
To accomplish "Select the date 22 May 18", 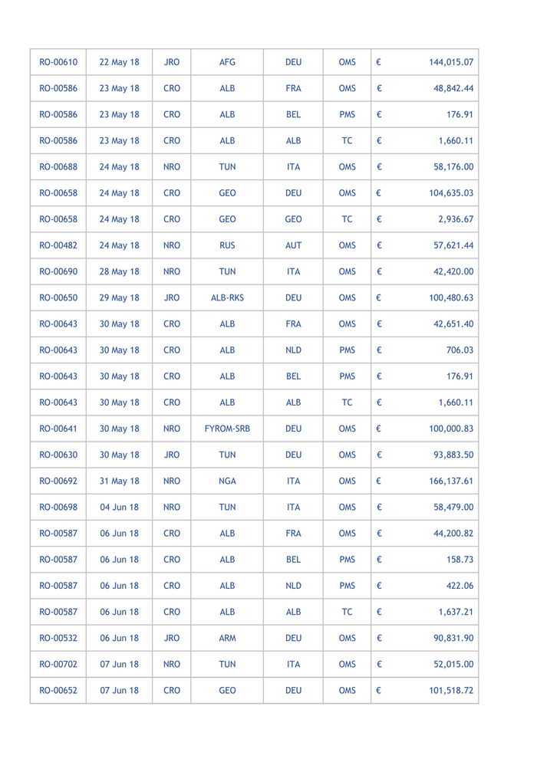I will pyautogui.click(x=120, y=62).
